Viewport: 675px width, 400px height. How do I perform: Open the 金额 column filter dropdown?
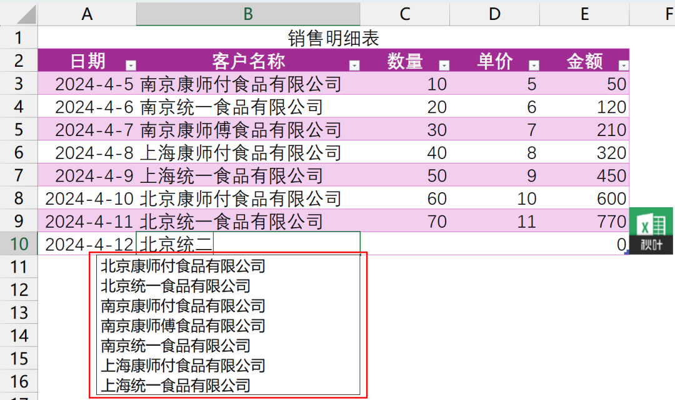point(623,66)
